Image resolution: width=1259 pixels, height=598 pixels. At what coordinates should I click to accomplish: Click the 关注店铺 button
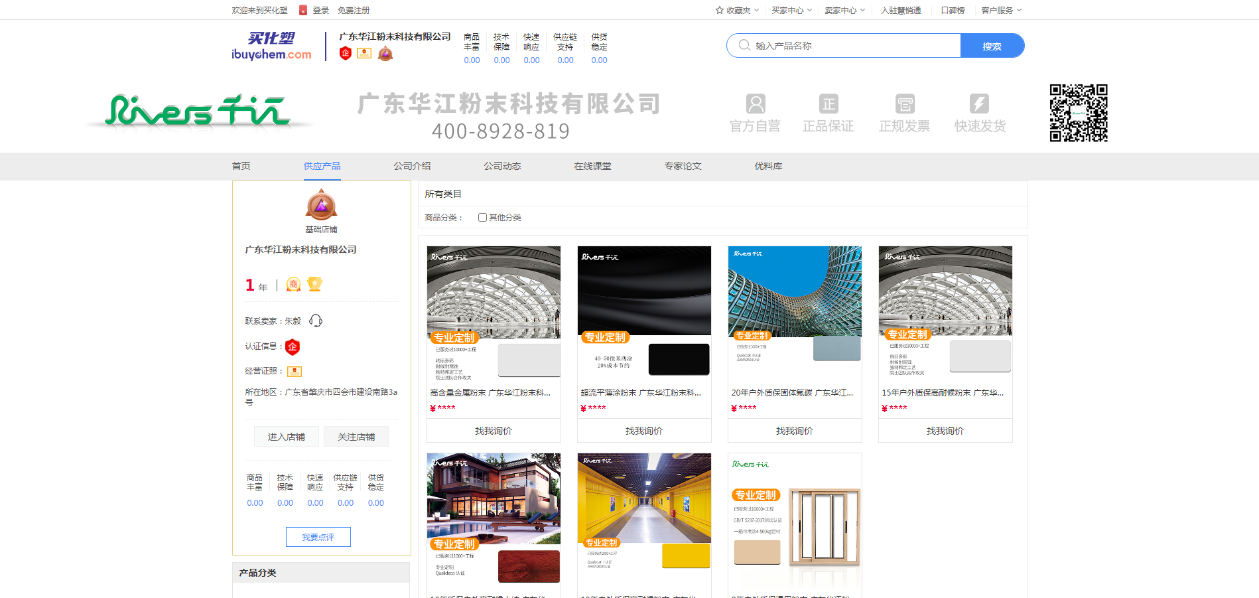[x=356, y=437]
